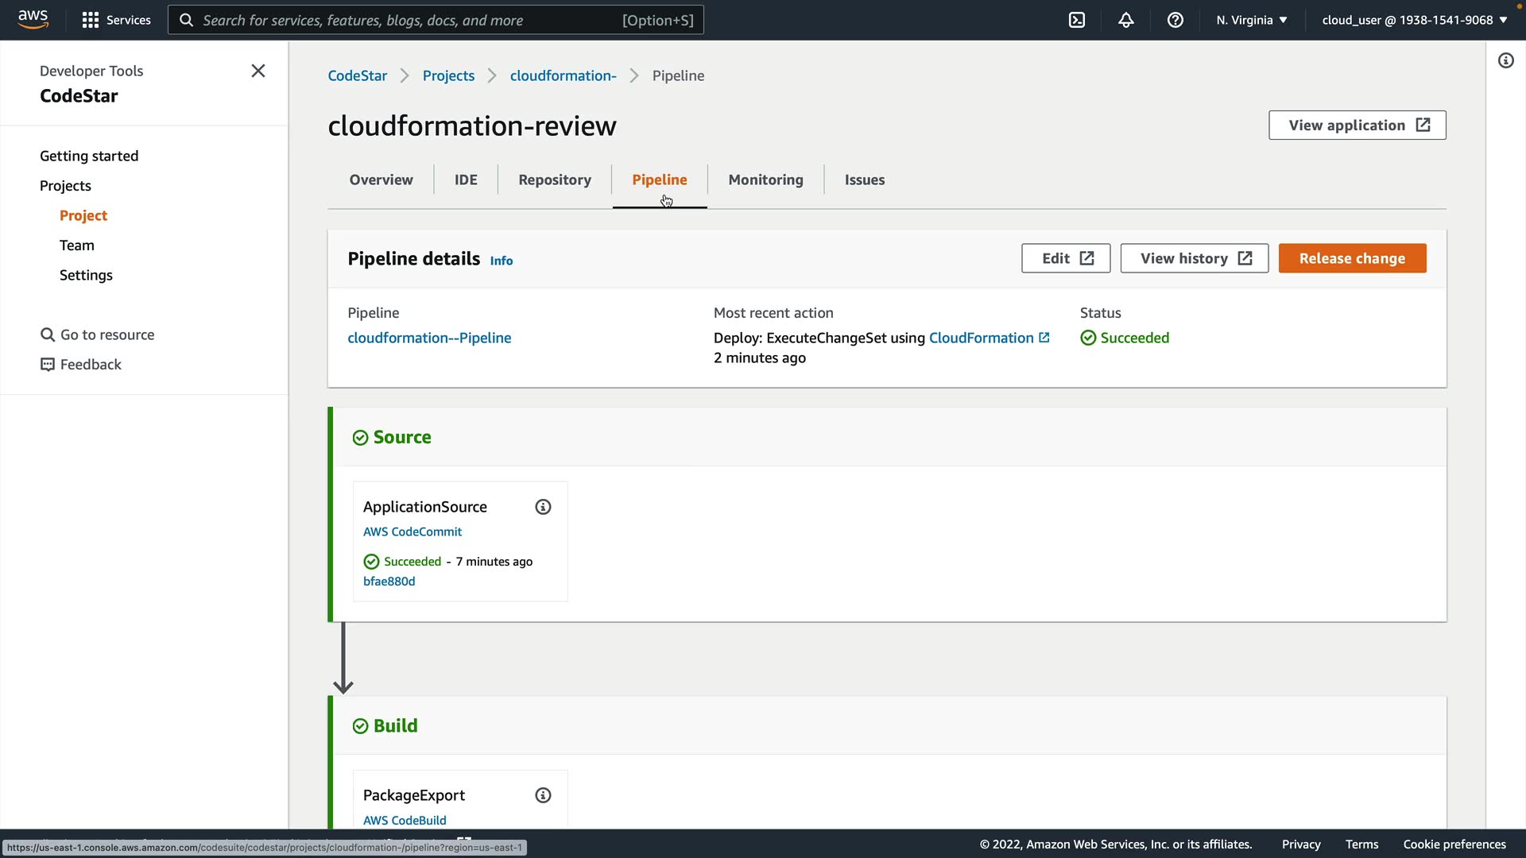The height and width of the screenshot is (858, 1526).
Task: Open the right side info panel icon
Action: (1505, 60)
